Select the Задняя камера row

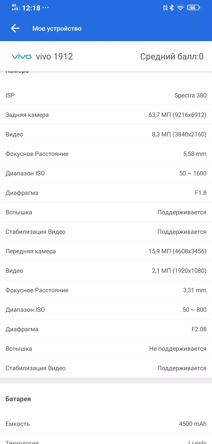click(106, 115)
